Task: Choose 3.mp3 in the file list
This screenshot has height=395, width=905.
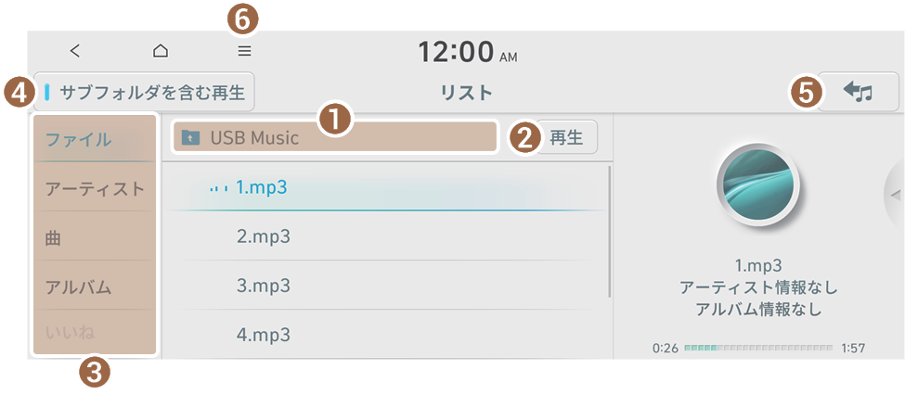Action: (x=264, y=286)
